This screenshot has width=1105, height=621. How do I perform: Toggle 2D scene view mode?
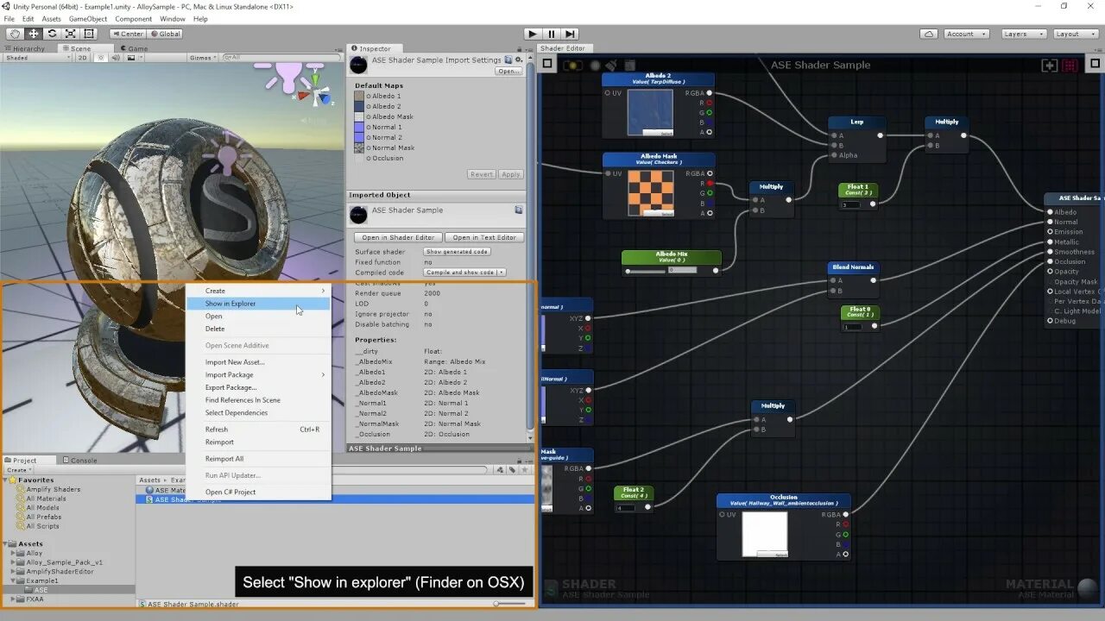click(x=83, y=58)
